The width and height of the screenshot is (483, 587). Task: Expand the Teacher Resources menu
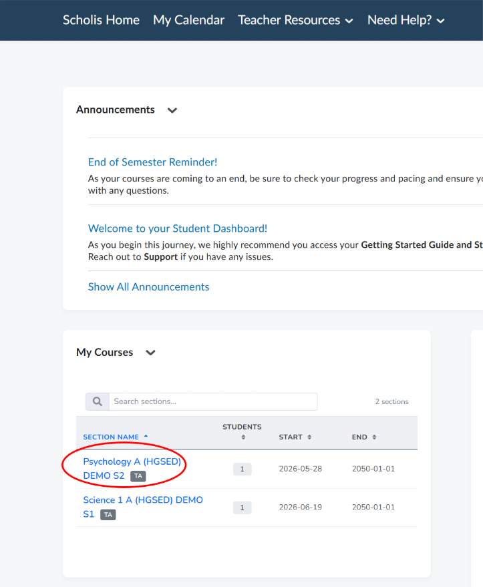295,20
